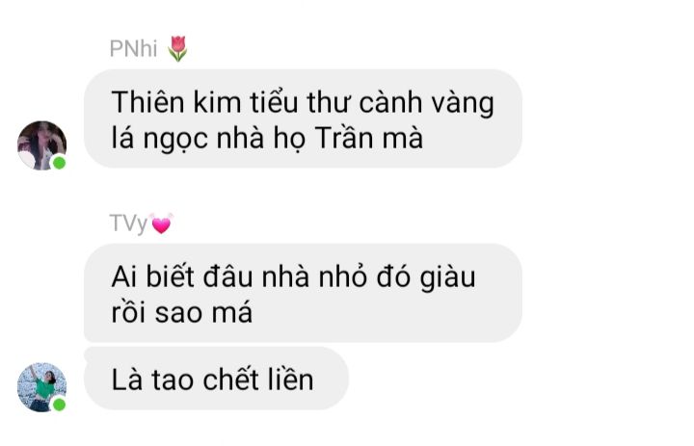Image resolution: width=694 pixels, height=446 pixels.
Task: Click the message "Là tao chết liền"
Action: click(216, 379)
